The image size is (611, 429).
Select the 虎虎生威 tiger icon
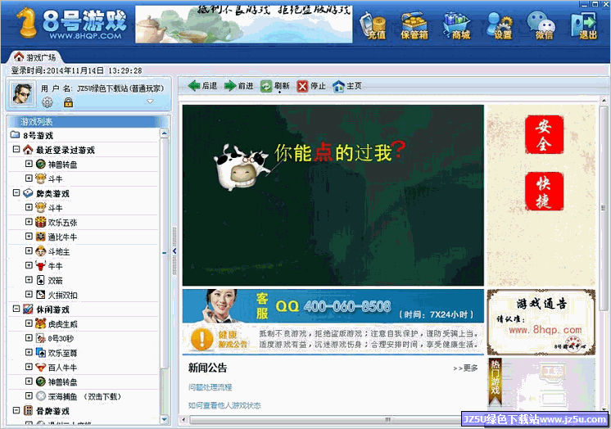40,323
